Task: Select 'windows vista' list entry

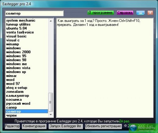Action: (18, 68)
